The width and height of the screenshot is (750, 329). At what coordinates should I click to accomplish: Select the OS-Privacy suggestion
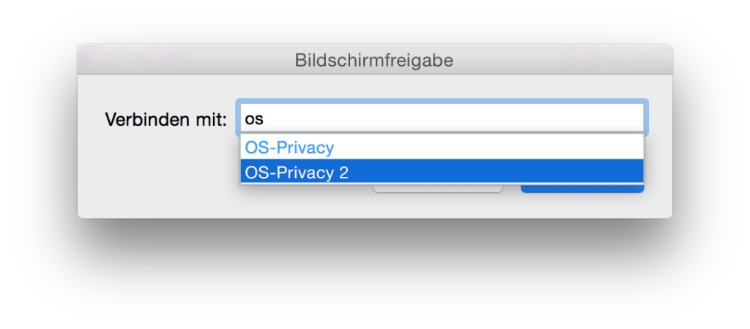[x=442, y=148]
